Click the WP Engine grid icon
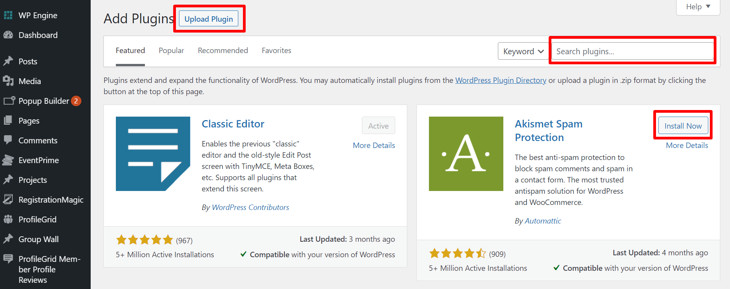This screenshot has height=289, width=730. click(8, 15)
